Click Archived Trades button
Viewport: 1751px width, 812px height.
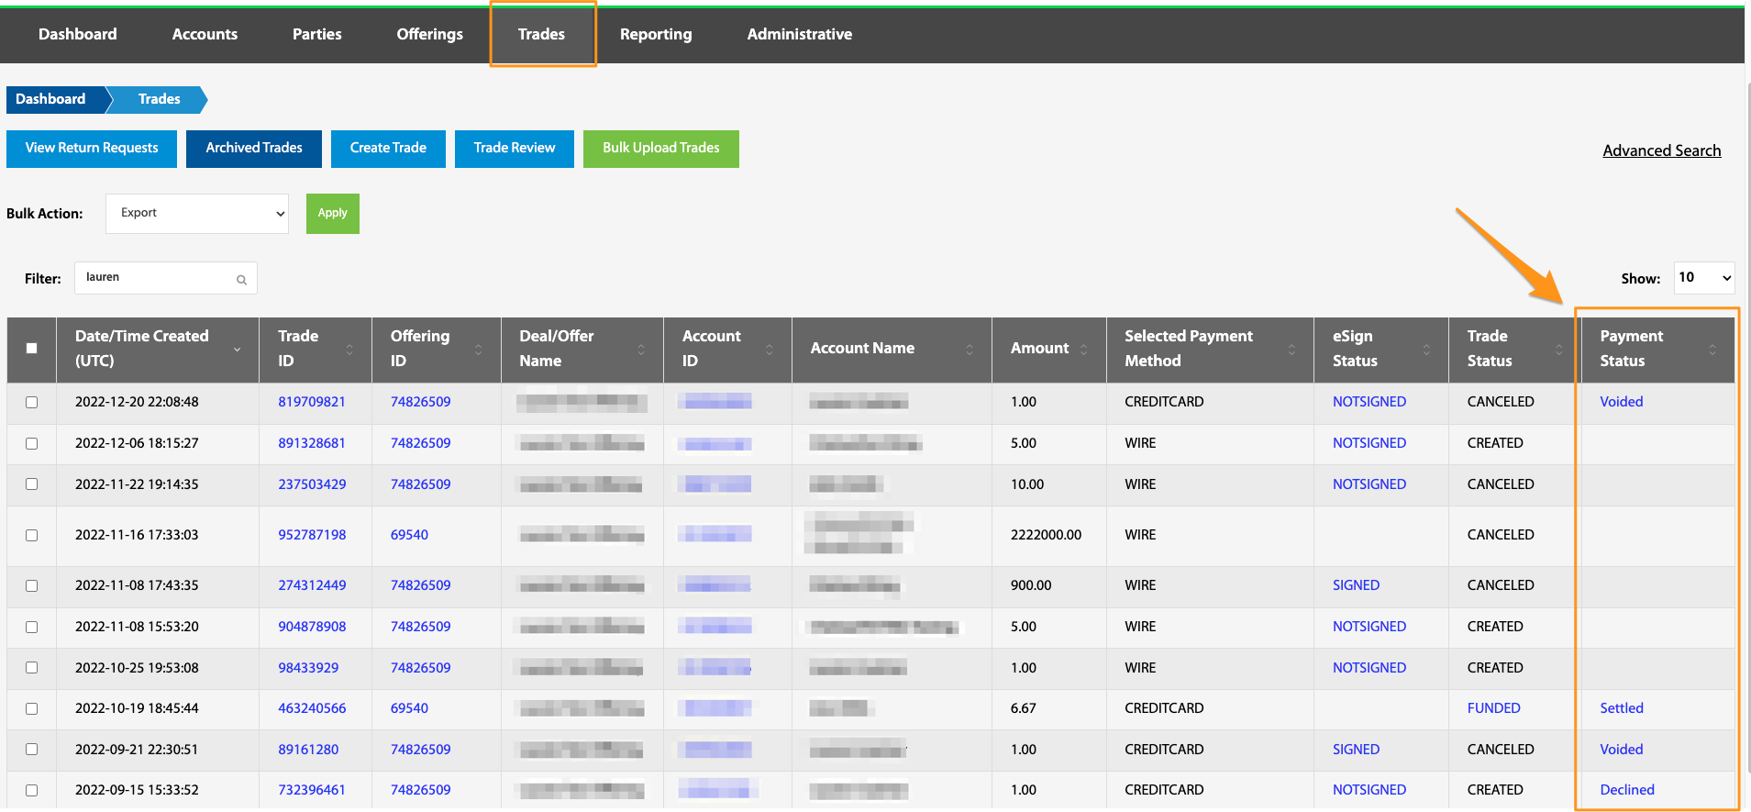(x=254, y=149)
